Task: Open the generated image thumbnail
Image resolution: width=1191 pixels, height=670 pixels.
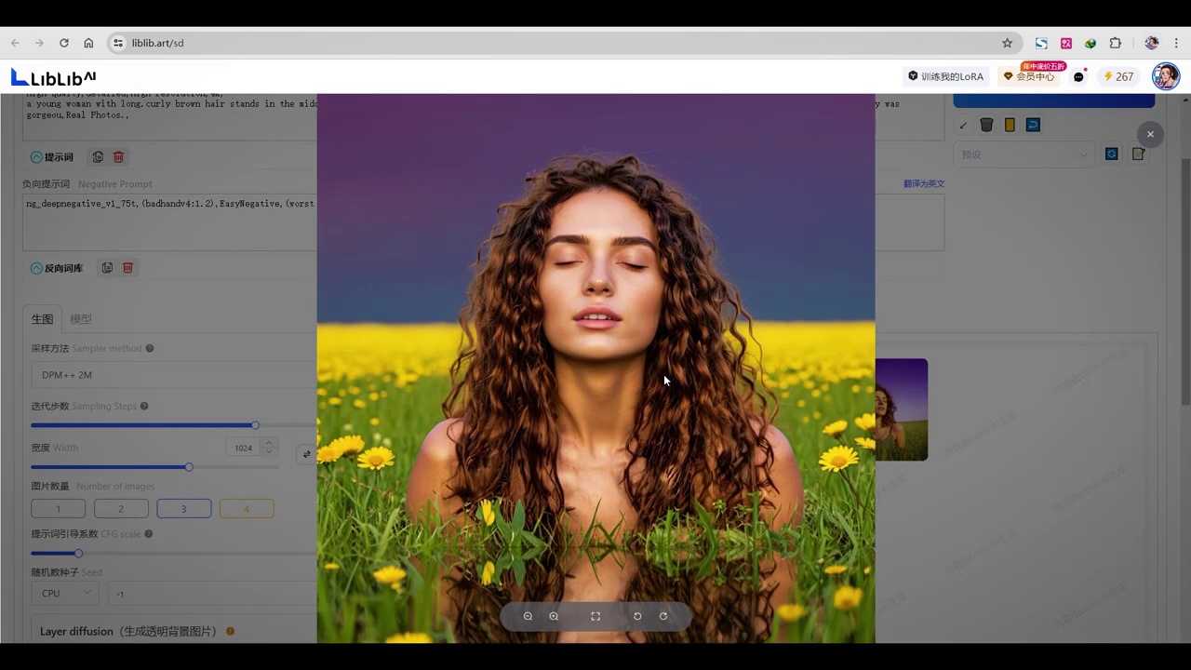Action: click(902, 409)
